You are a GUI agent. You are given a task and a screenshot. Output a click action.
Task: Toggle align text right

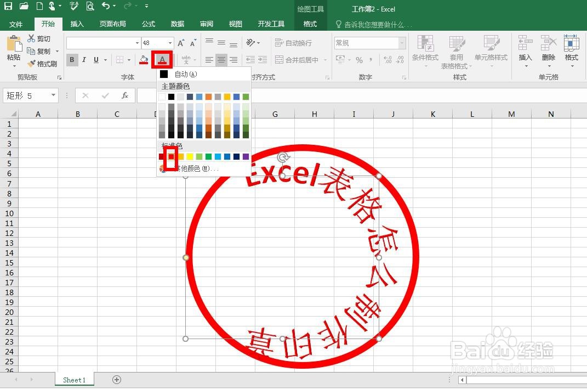(x=233, y=60)
